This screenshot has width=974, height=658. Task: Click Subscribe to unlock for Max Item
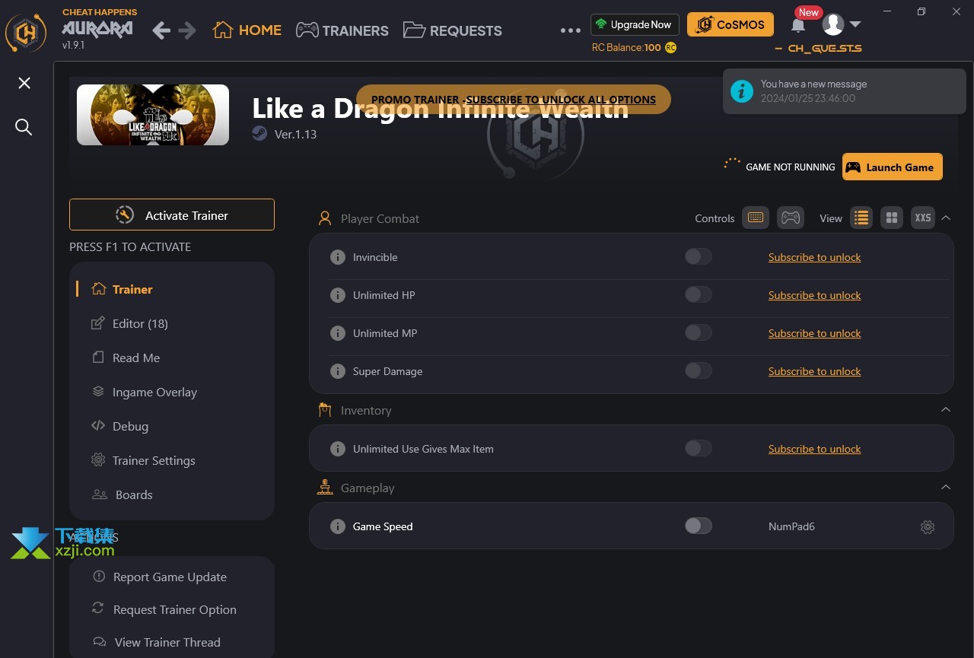click(x=814, y=449)
